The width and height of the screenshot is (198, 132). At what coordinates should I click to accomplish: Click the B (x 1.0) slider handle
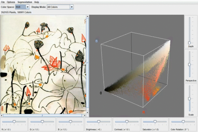point(71,121)
